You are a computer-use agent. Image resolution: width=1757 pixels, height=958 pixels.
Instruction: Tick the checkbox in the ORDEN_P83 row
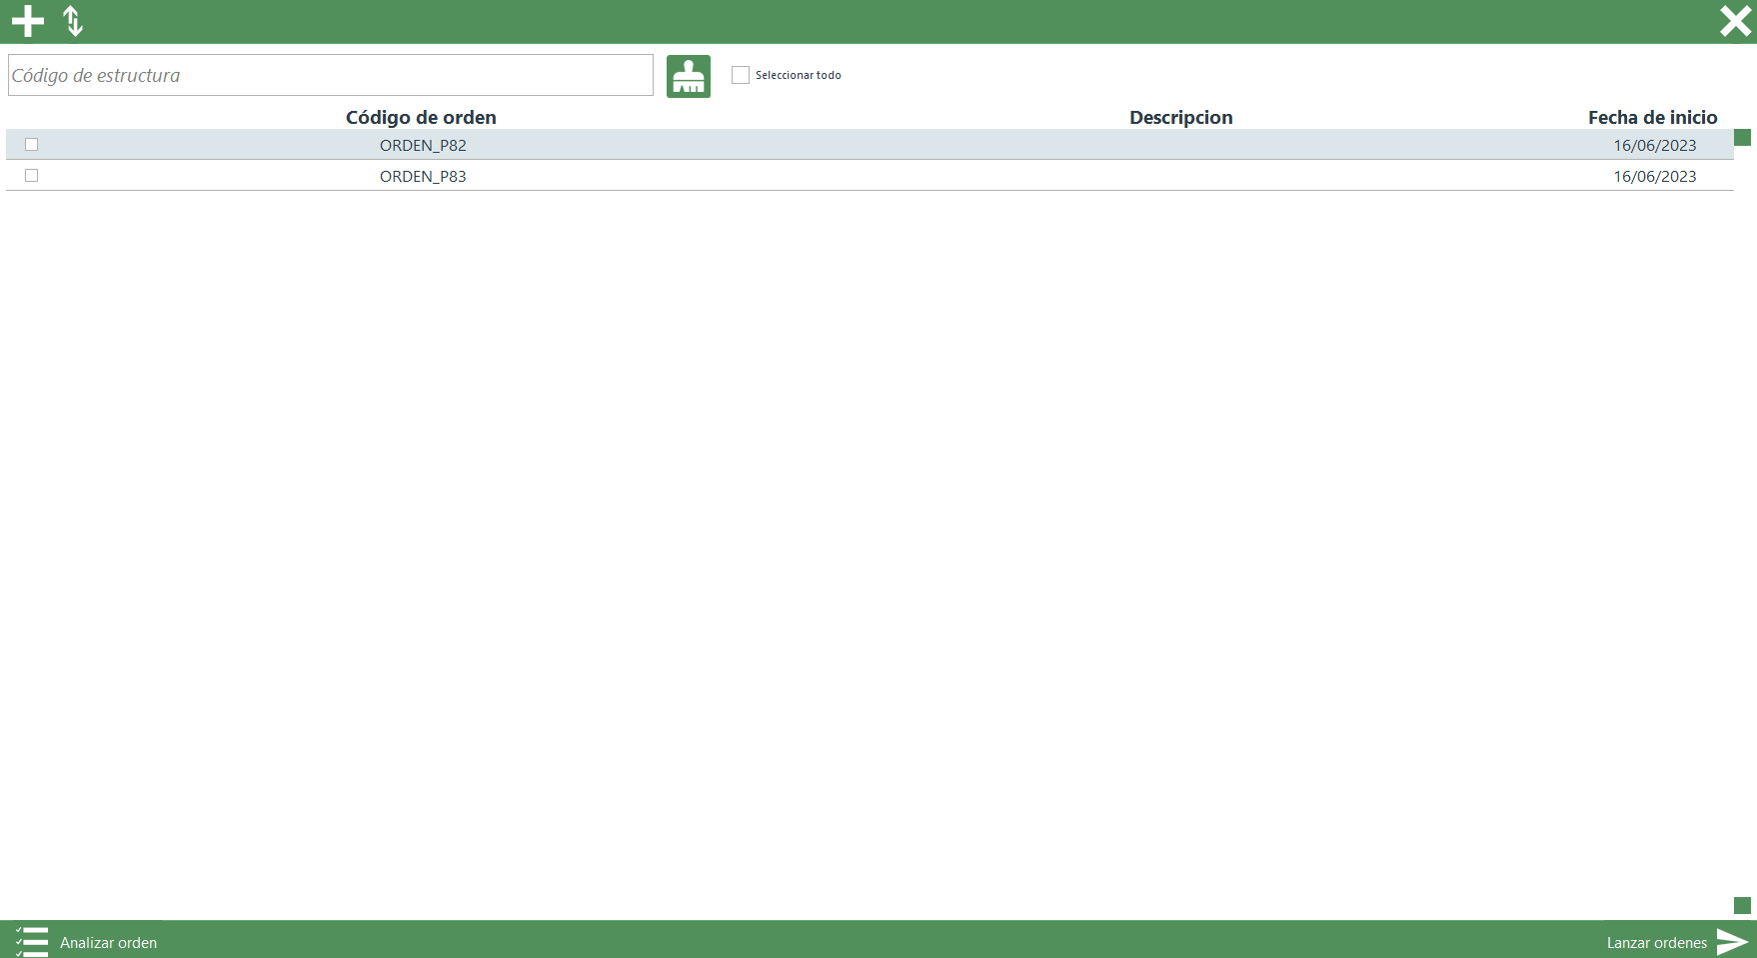point(32,176)
